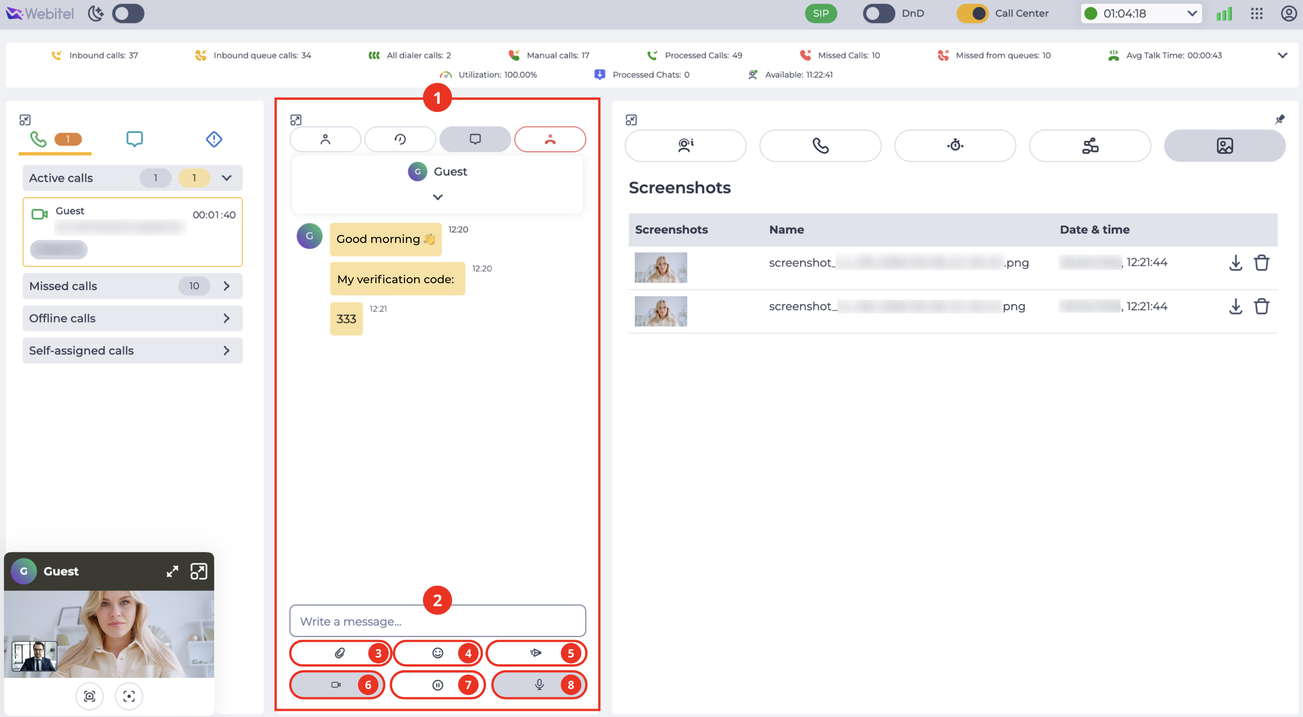Viewport: 1303px width, 717px height.
Task: Open the tasks diamond tab
Action: click(x=214, y=139)
